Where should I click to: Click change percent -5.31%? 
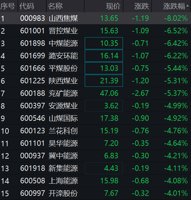[176, 81]
